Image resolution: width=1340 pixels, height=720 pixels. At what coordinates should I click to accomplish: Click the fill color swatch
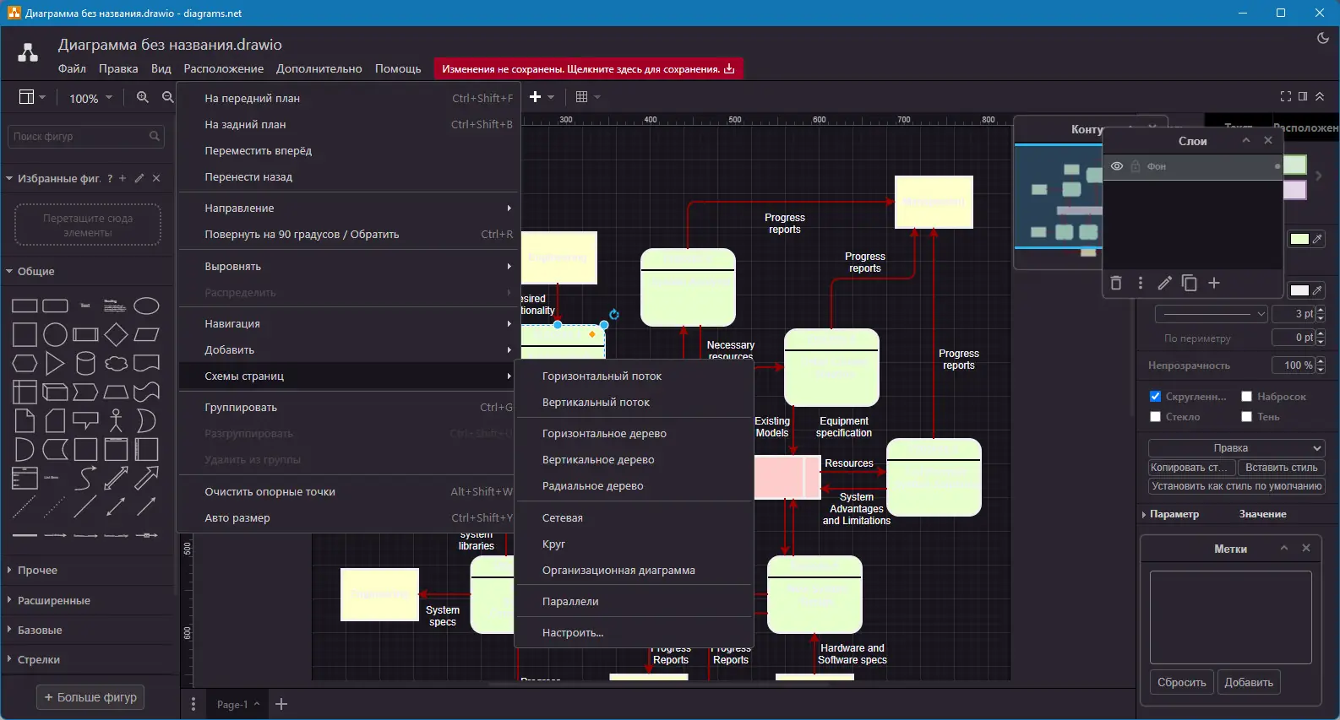pyautogui.click(x=1299, y=239)
